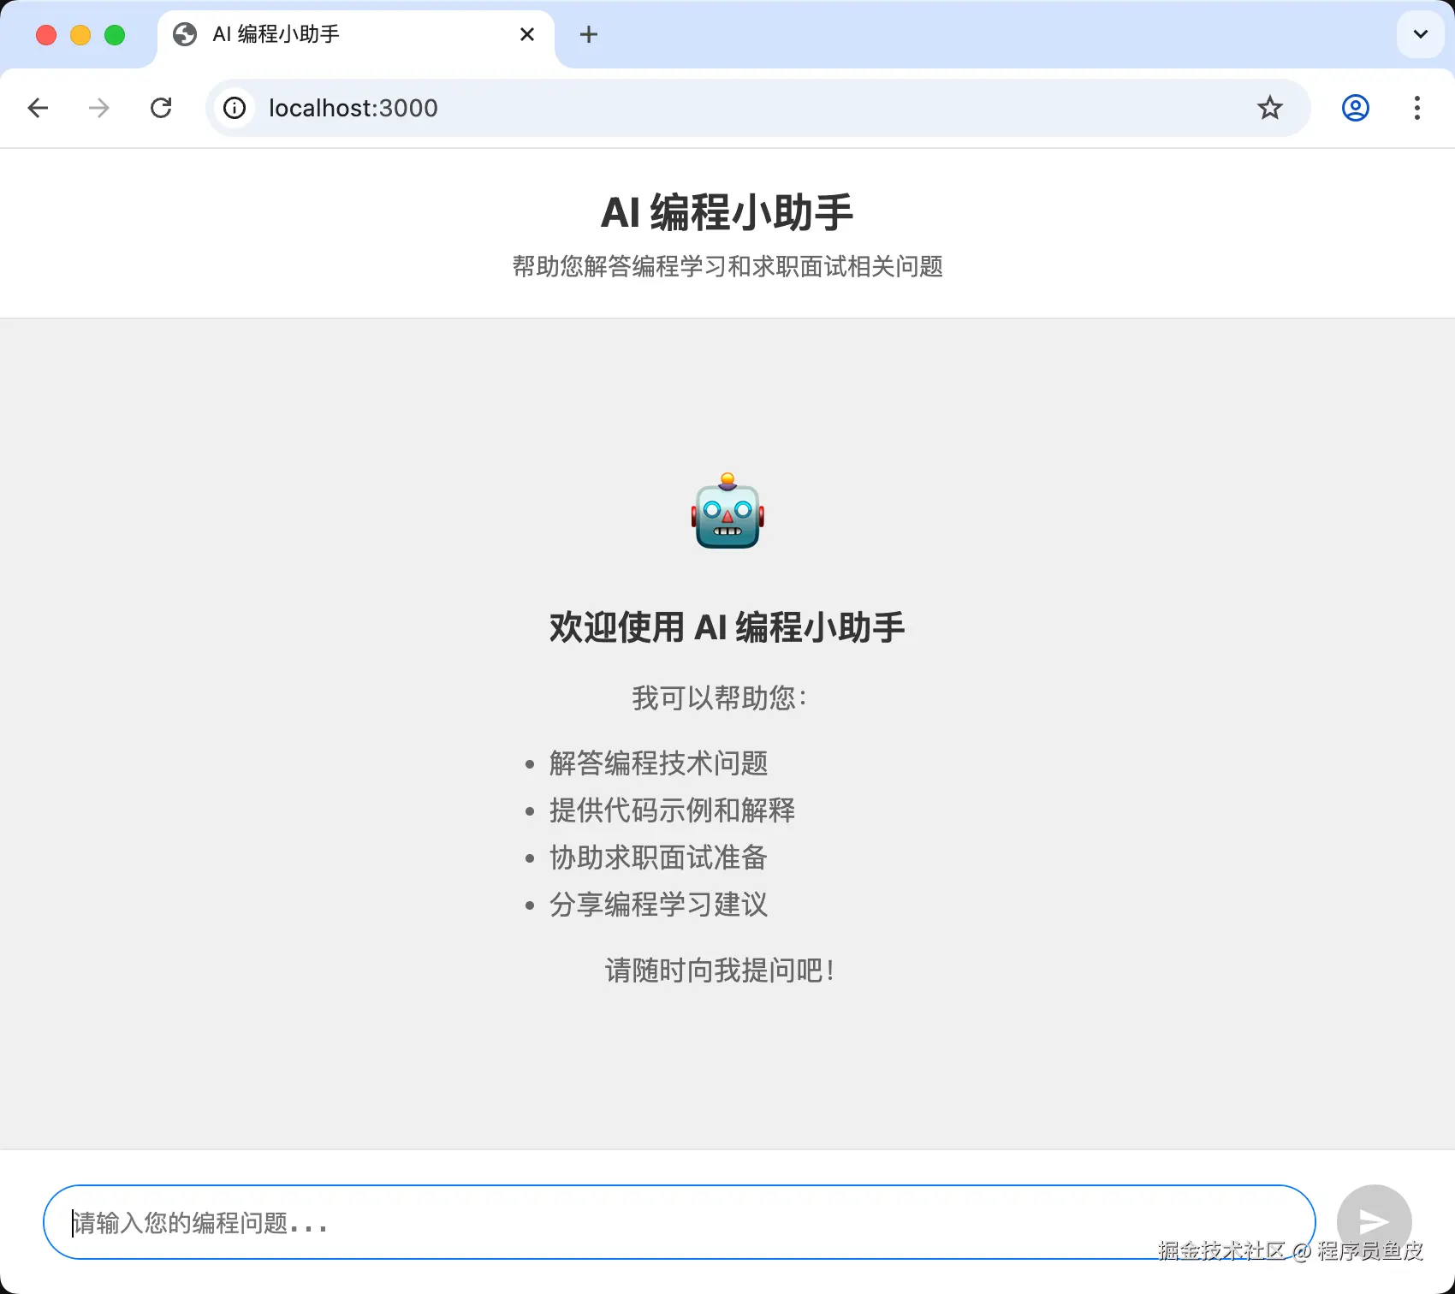Viewport: 1455px width, 1294px height.
Task: Open the three-dot Chrome menu
Action: [1417, 108]
